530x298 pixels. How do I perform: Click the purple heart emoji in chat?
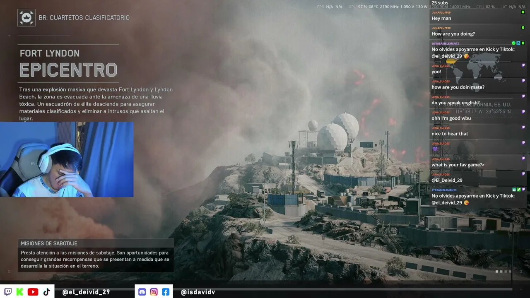pos(435,149)
